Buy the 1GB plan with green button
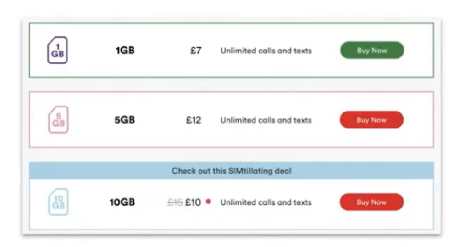The image size is (454, 247). click(372, 50)
